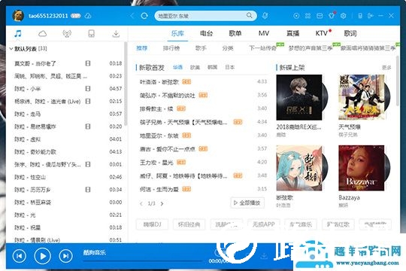Screen dimensions: 406x271
Task: Click the 全部播放 button
Action: click(x=247, y=202)
